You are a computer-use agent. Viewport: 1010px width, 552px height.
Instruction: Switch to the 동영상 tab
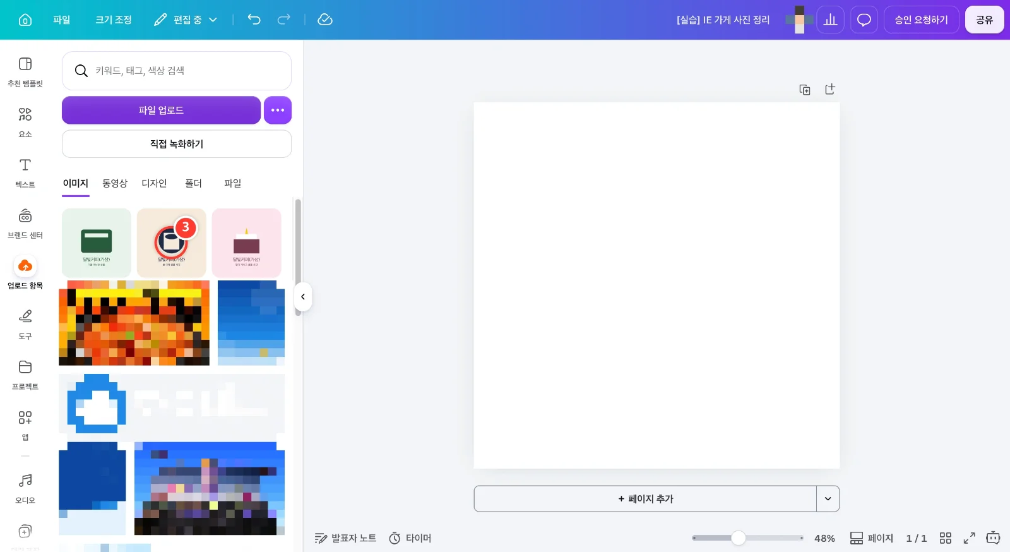(x=115, y=183)
